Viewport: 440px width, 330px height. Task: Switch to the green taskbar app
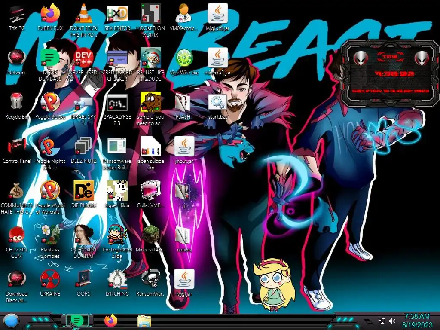(x=77, y=320)
